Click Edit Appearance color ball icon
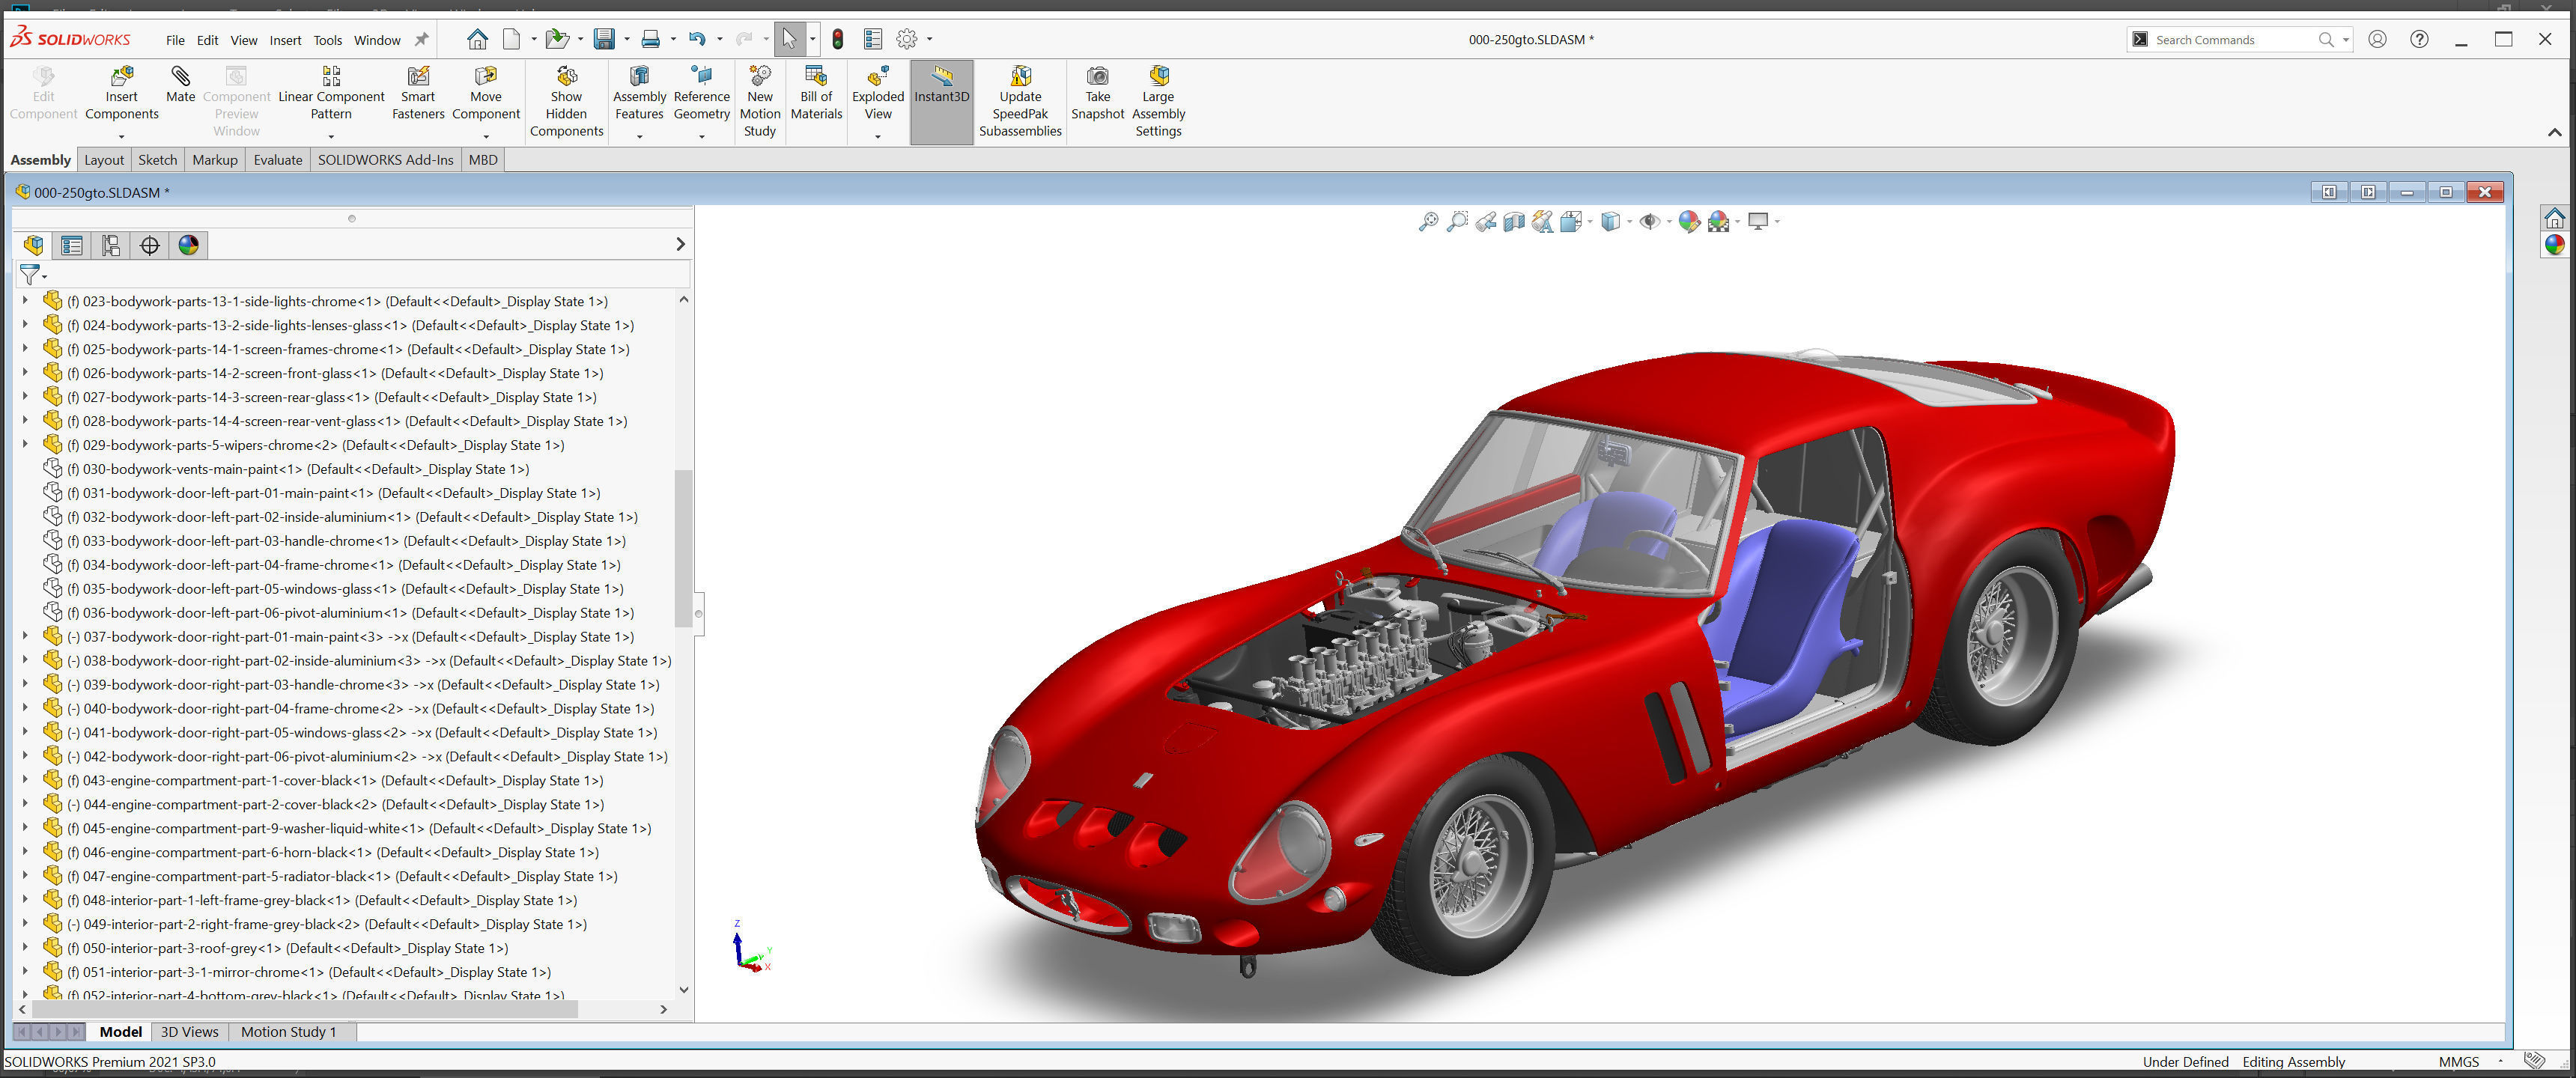The width and height of the screenshot is (2576, 1078). (x=1689, y=221)
